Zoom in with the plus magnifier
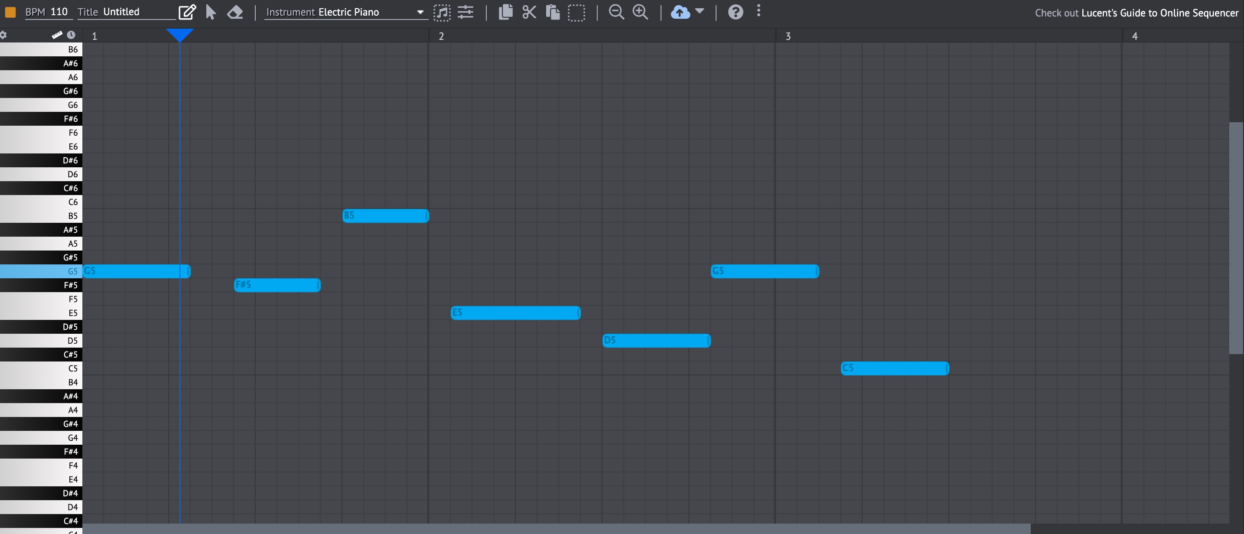The height and width of the screenshot is (534, 1244). 640,12
